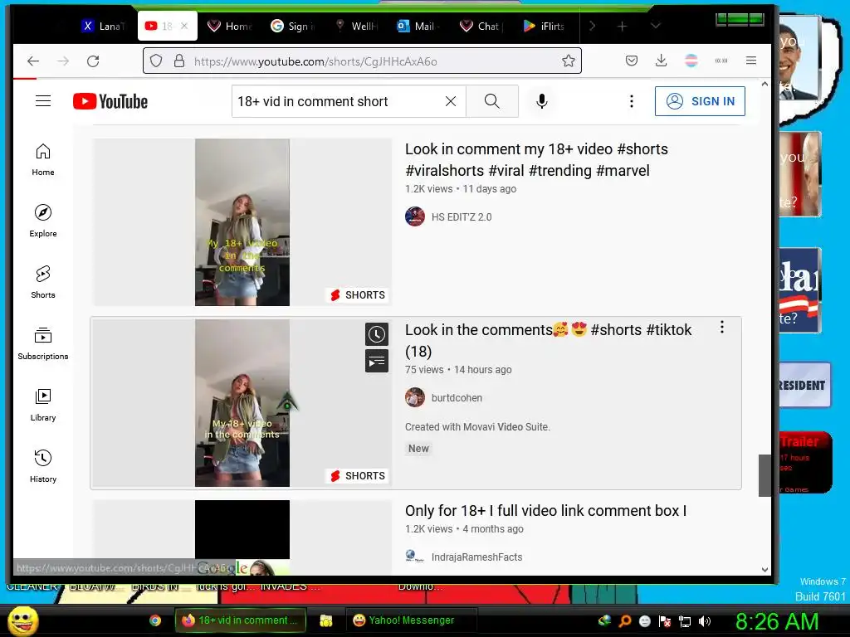Open folder icon on the taskbar

tap(325, 620)
